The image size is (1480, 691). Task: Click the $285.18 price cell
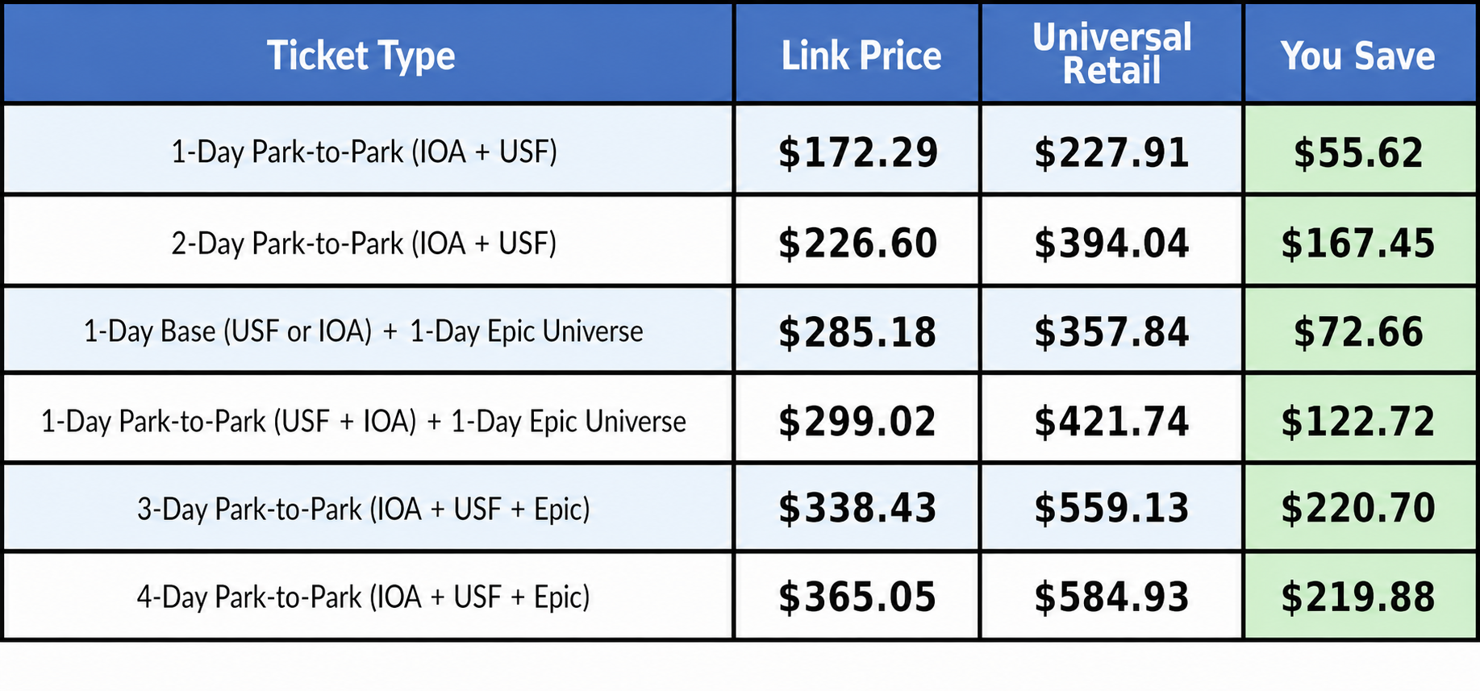pos(858,330)
